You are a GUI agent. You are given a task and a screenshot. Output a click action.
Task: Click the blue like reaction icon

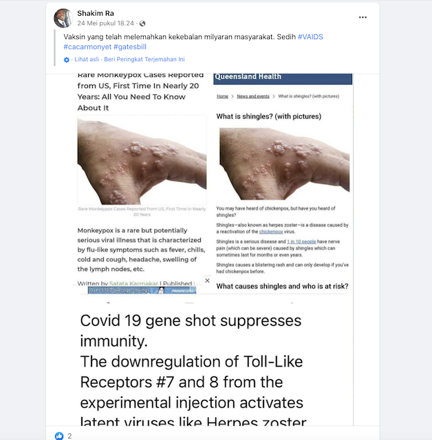click(60, 435)
